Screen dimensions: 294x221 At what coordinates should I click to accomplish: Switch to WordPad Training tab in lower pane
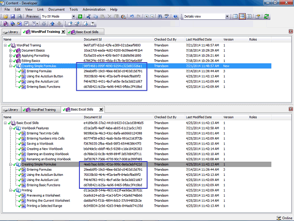[41, 110]
